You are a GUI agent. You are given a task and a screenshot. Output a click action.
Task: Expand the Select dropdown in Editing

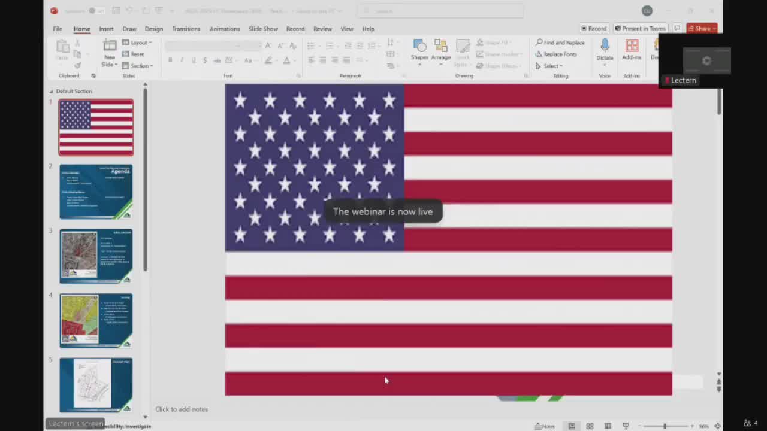(549, 66)
